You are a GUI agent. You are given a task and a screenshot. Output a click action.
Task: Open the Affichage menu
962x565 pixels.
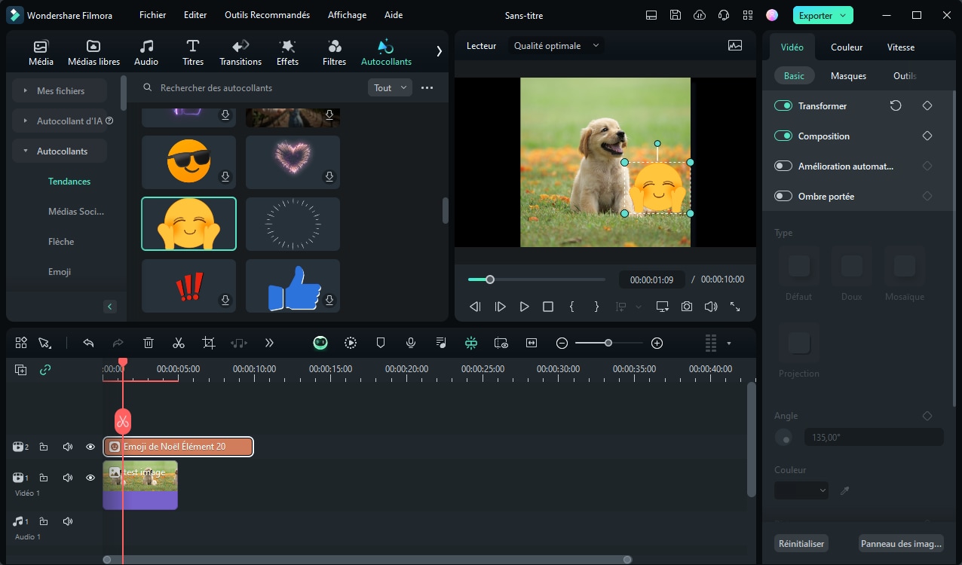pyautogui.click(x=347, y=15)
